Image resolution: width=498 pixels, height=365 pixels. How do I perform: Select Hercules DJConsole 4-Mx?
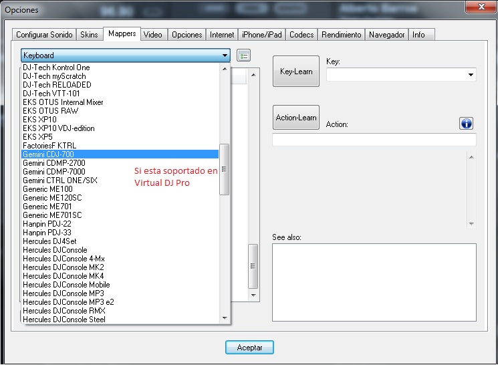click(x=120, y=259)
